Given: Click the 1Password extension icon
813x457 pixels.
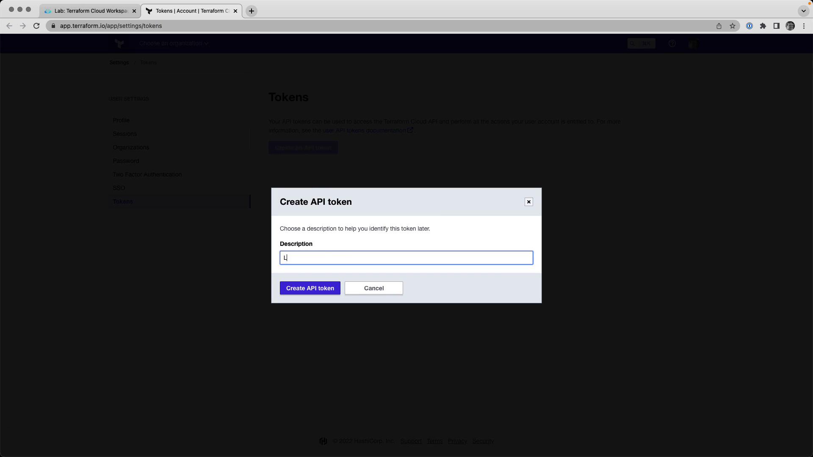Looking at the screenshot, I should [749, 26].
